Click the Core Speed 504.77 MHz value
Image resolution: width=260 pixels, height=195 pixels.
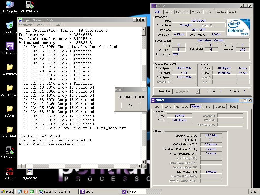(184, 68)
